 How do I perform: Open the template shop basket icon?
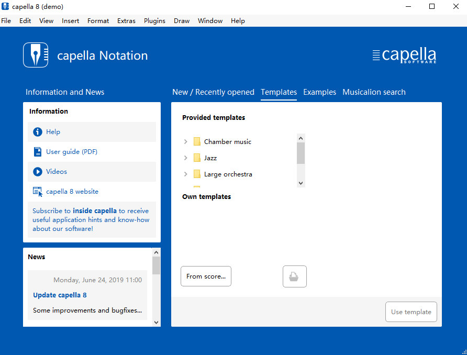coord(294,276)
